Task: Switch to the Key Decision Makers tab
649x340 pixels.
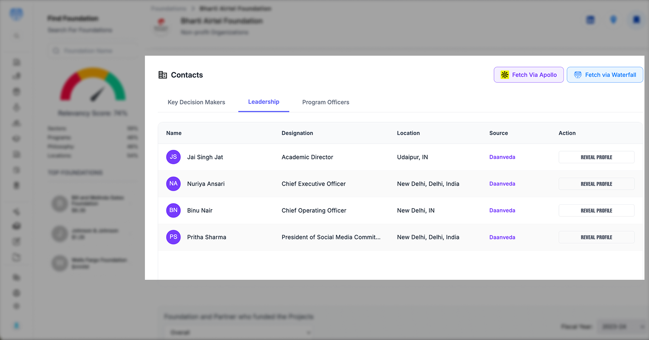Action: click(x=196, y=102)
